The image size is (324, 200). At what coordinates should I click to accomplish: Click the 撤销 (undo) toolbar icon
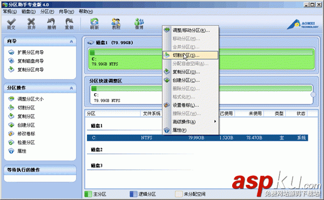(51, 24)
